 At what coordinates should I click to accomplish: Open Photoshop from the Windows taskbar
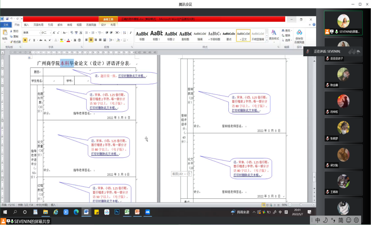[117, 212]
